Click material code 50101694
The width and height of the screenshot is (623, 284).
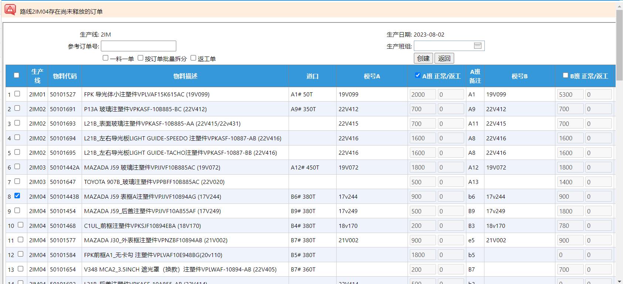pos(63,138)
